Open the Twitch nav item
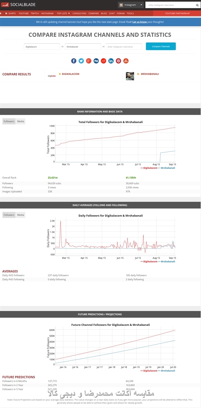Screen dimensions: 201x408 35,13
